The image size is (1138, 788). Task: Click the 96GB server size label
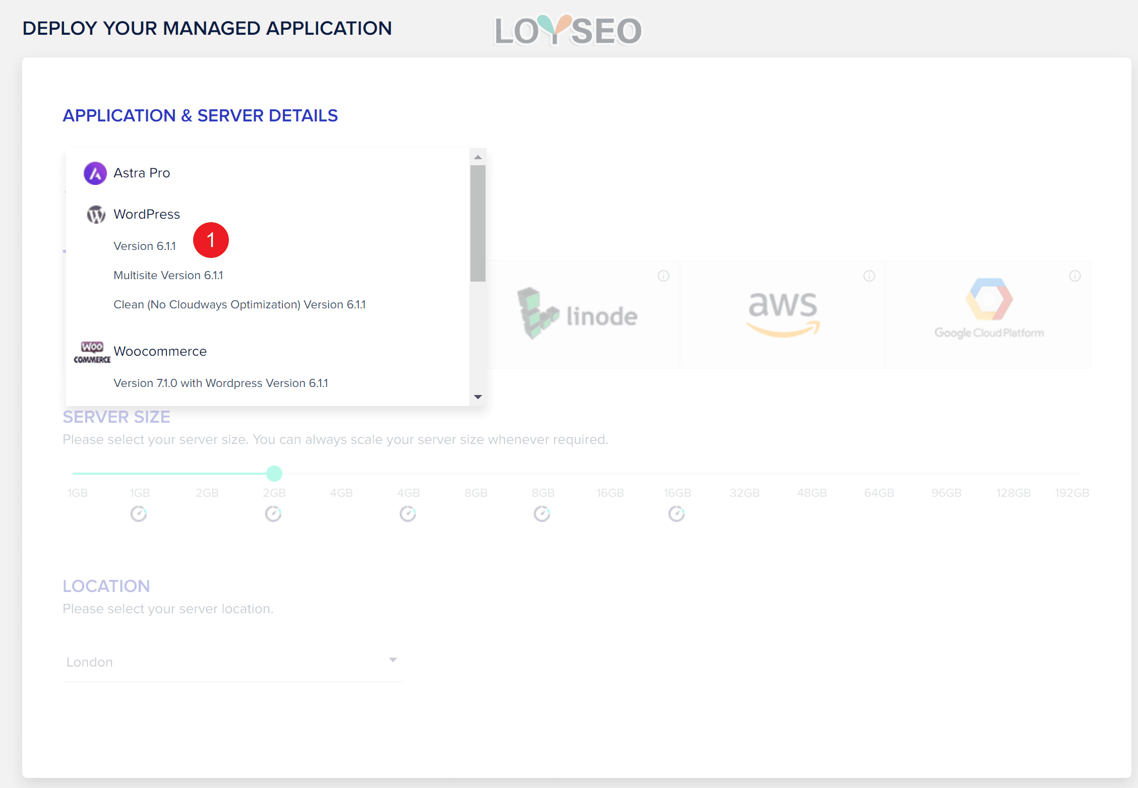[x=946, y=493]
